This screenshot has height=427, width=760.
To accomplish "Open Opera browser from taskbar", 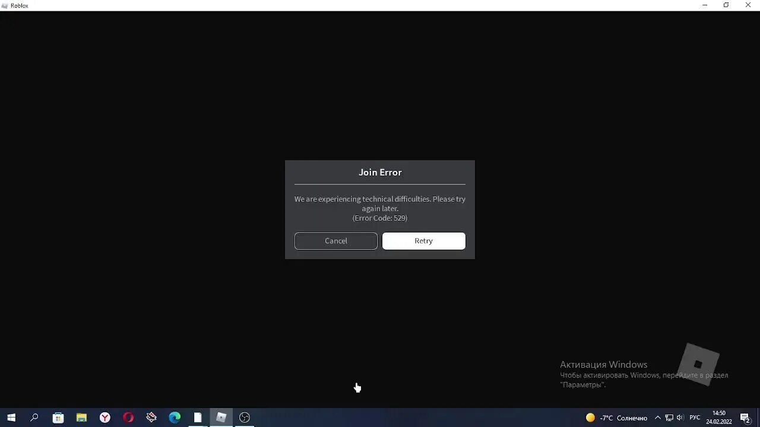I will pos(128,418).
